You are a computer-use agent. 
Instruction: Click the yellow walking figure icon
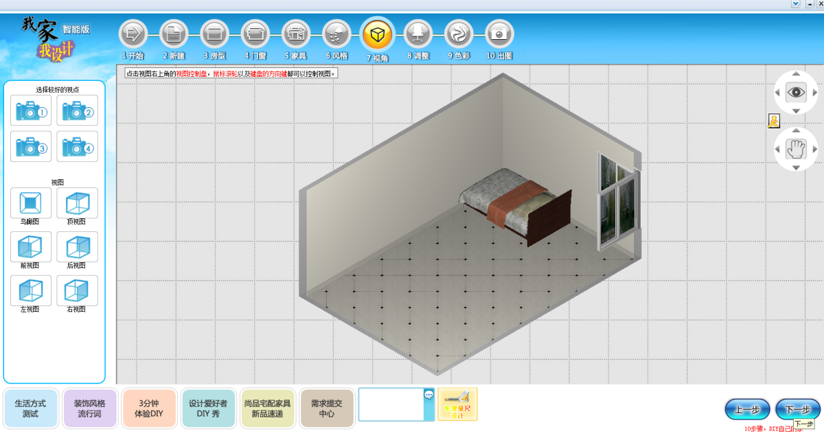click(773, 121)
